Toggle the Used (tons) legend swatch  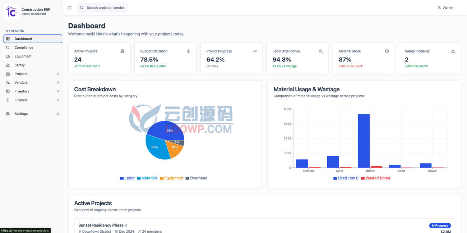coord(335,178)
